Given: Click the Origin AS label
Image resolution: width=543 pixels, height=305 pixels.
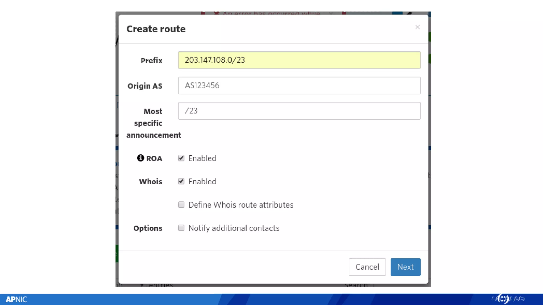Looking at the screenshot, I should click(x=145, y=86).
